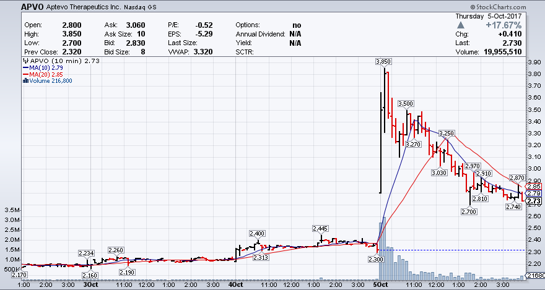The height and width of the screenshot is (290, 545).
Task: Select the 4Oct date on time axis
Action: coord(235,285)
